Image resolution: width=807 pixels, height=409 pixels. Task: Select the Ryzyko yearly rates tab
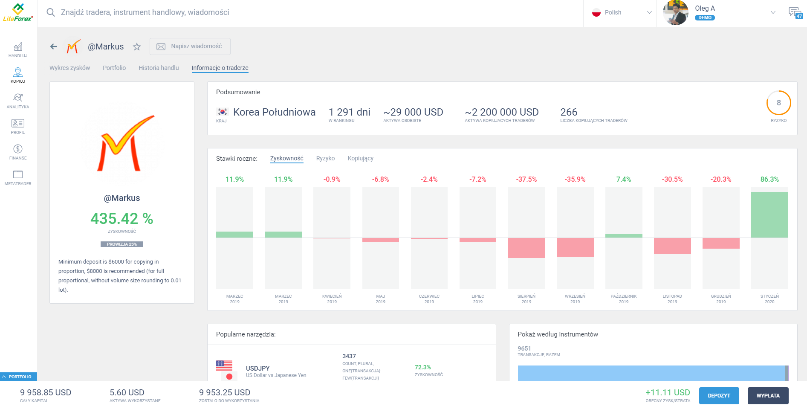click(325, 158)
